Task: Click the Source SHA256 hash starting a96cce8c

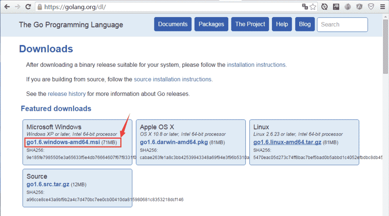Action: [105, 200]
